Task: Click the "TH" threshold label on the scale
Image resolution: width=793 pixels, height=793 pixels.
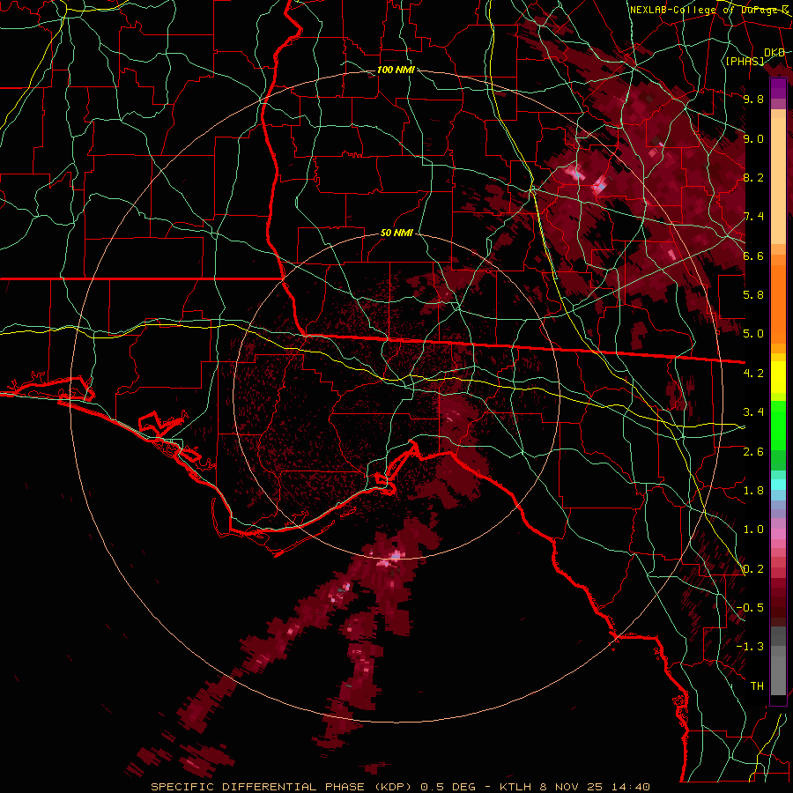Action: coord(757,686)
